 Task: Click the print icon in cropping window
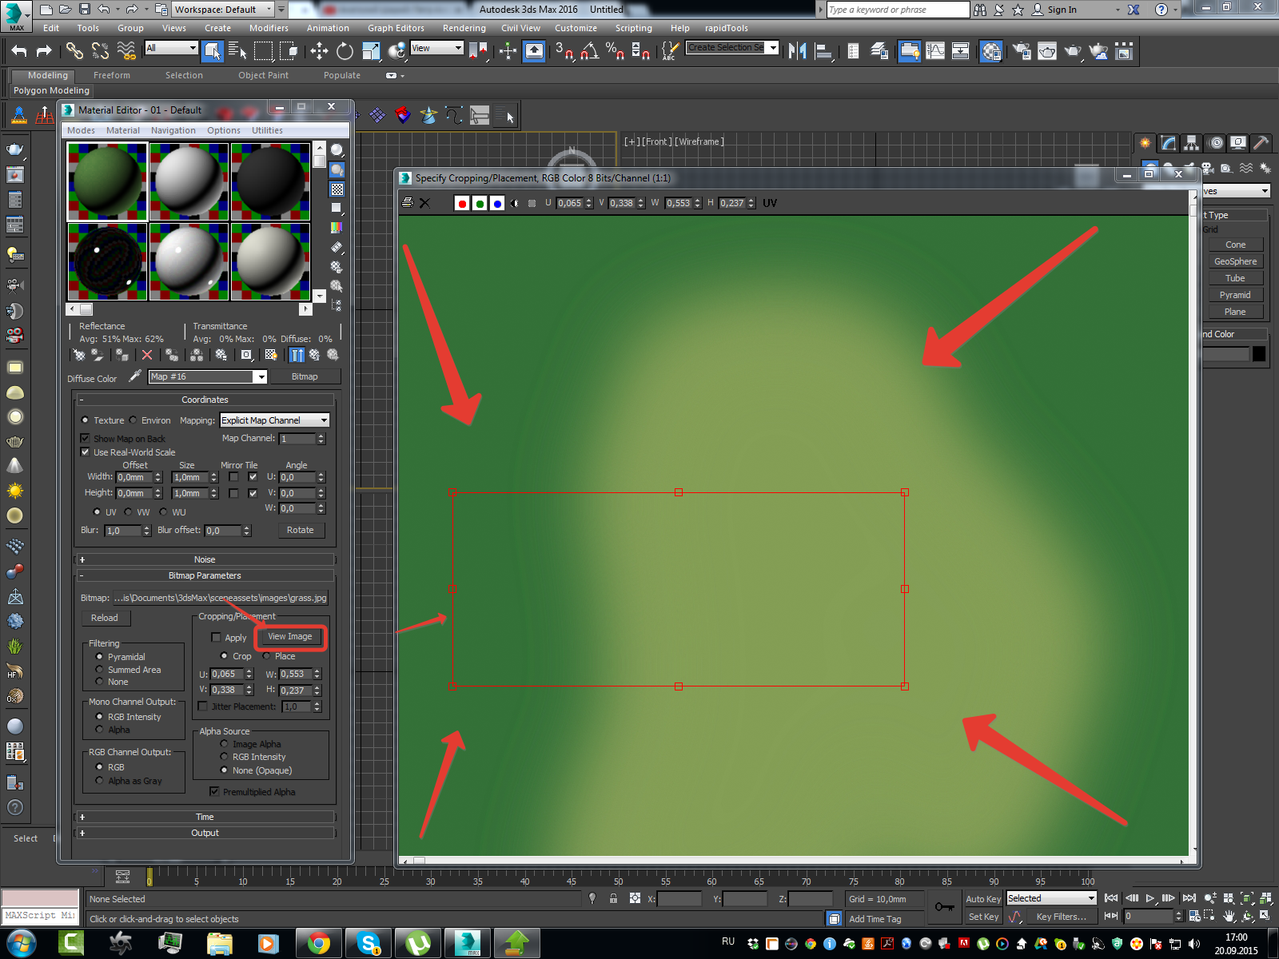coord(408,203)
